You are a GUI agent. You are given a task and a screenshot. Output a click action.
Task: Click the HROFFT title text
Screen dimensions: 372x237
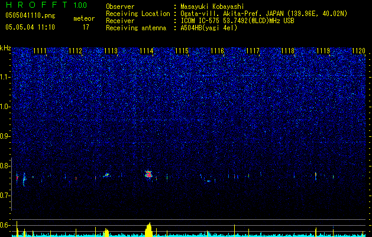(x=37, y=5)
